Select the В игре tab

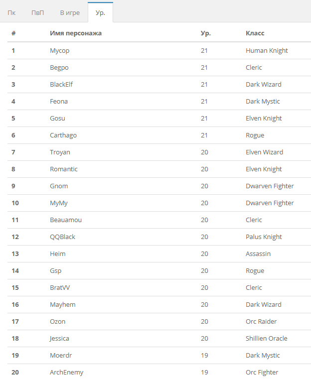[70, 12]
